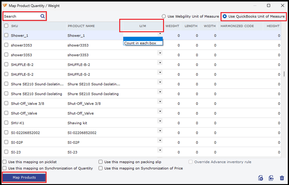
Task: Enable Use this mapping on picklist
Action: [x=5, y=162]
